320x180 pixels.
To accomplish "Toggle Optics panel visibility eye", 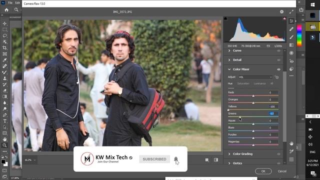I will (x=278, y=163).
